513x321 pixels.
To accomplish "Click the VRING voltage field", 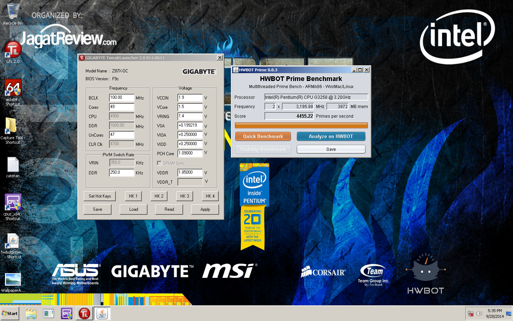I will (x=190, y=116).
